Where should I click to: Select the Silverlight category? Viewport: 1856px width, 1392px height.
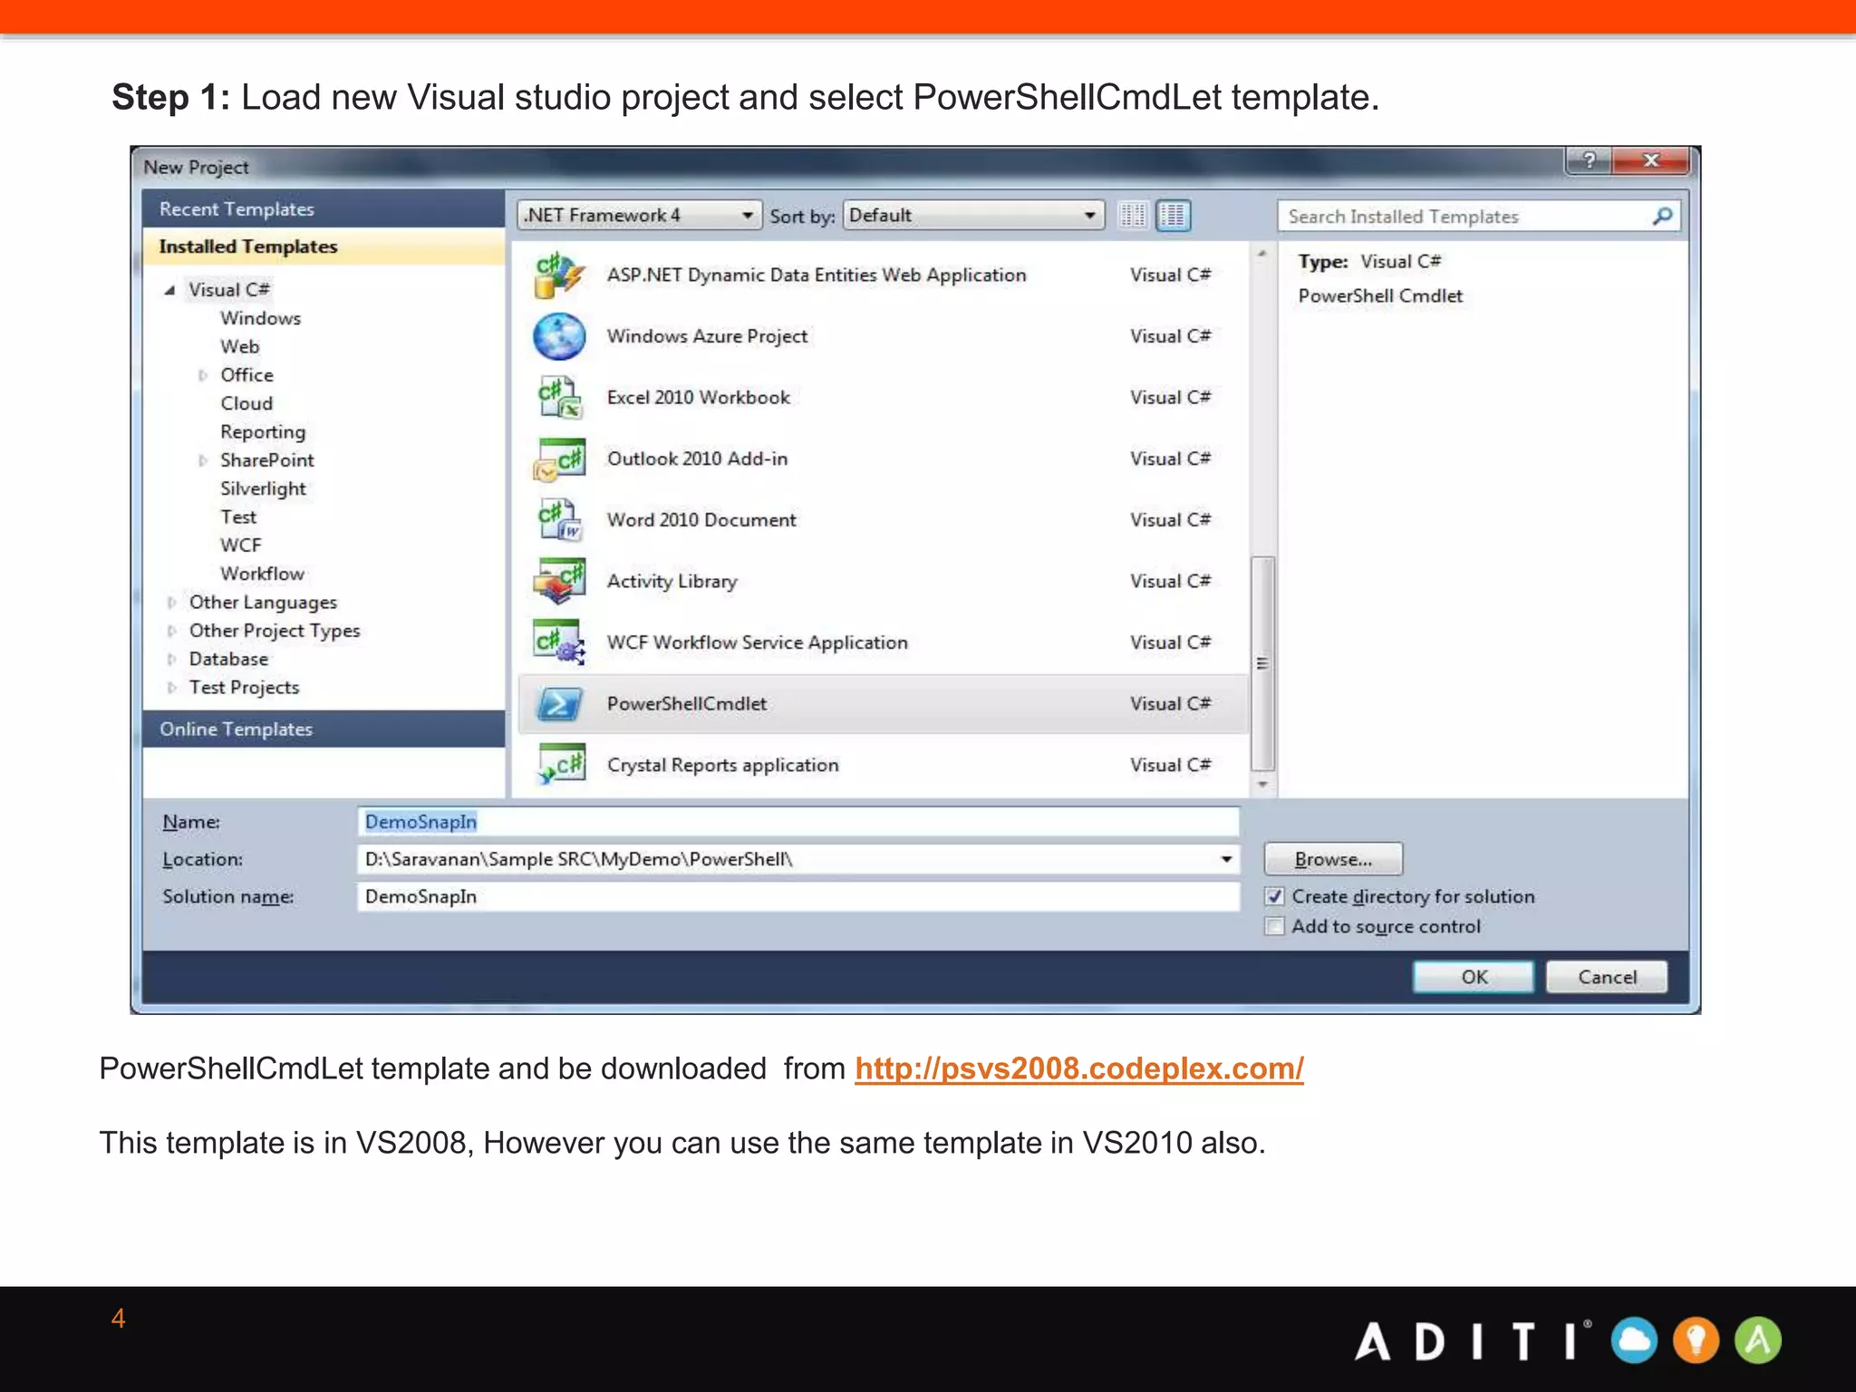click(263, 488)
